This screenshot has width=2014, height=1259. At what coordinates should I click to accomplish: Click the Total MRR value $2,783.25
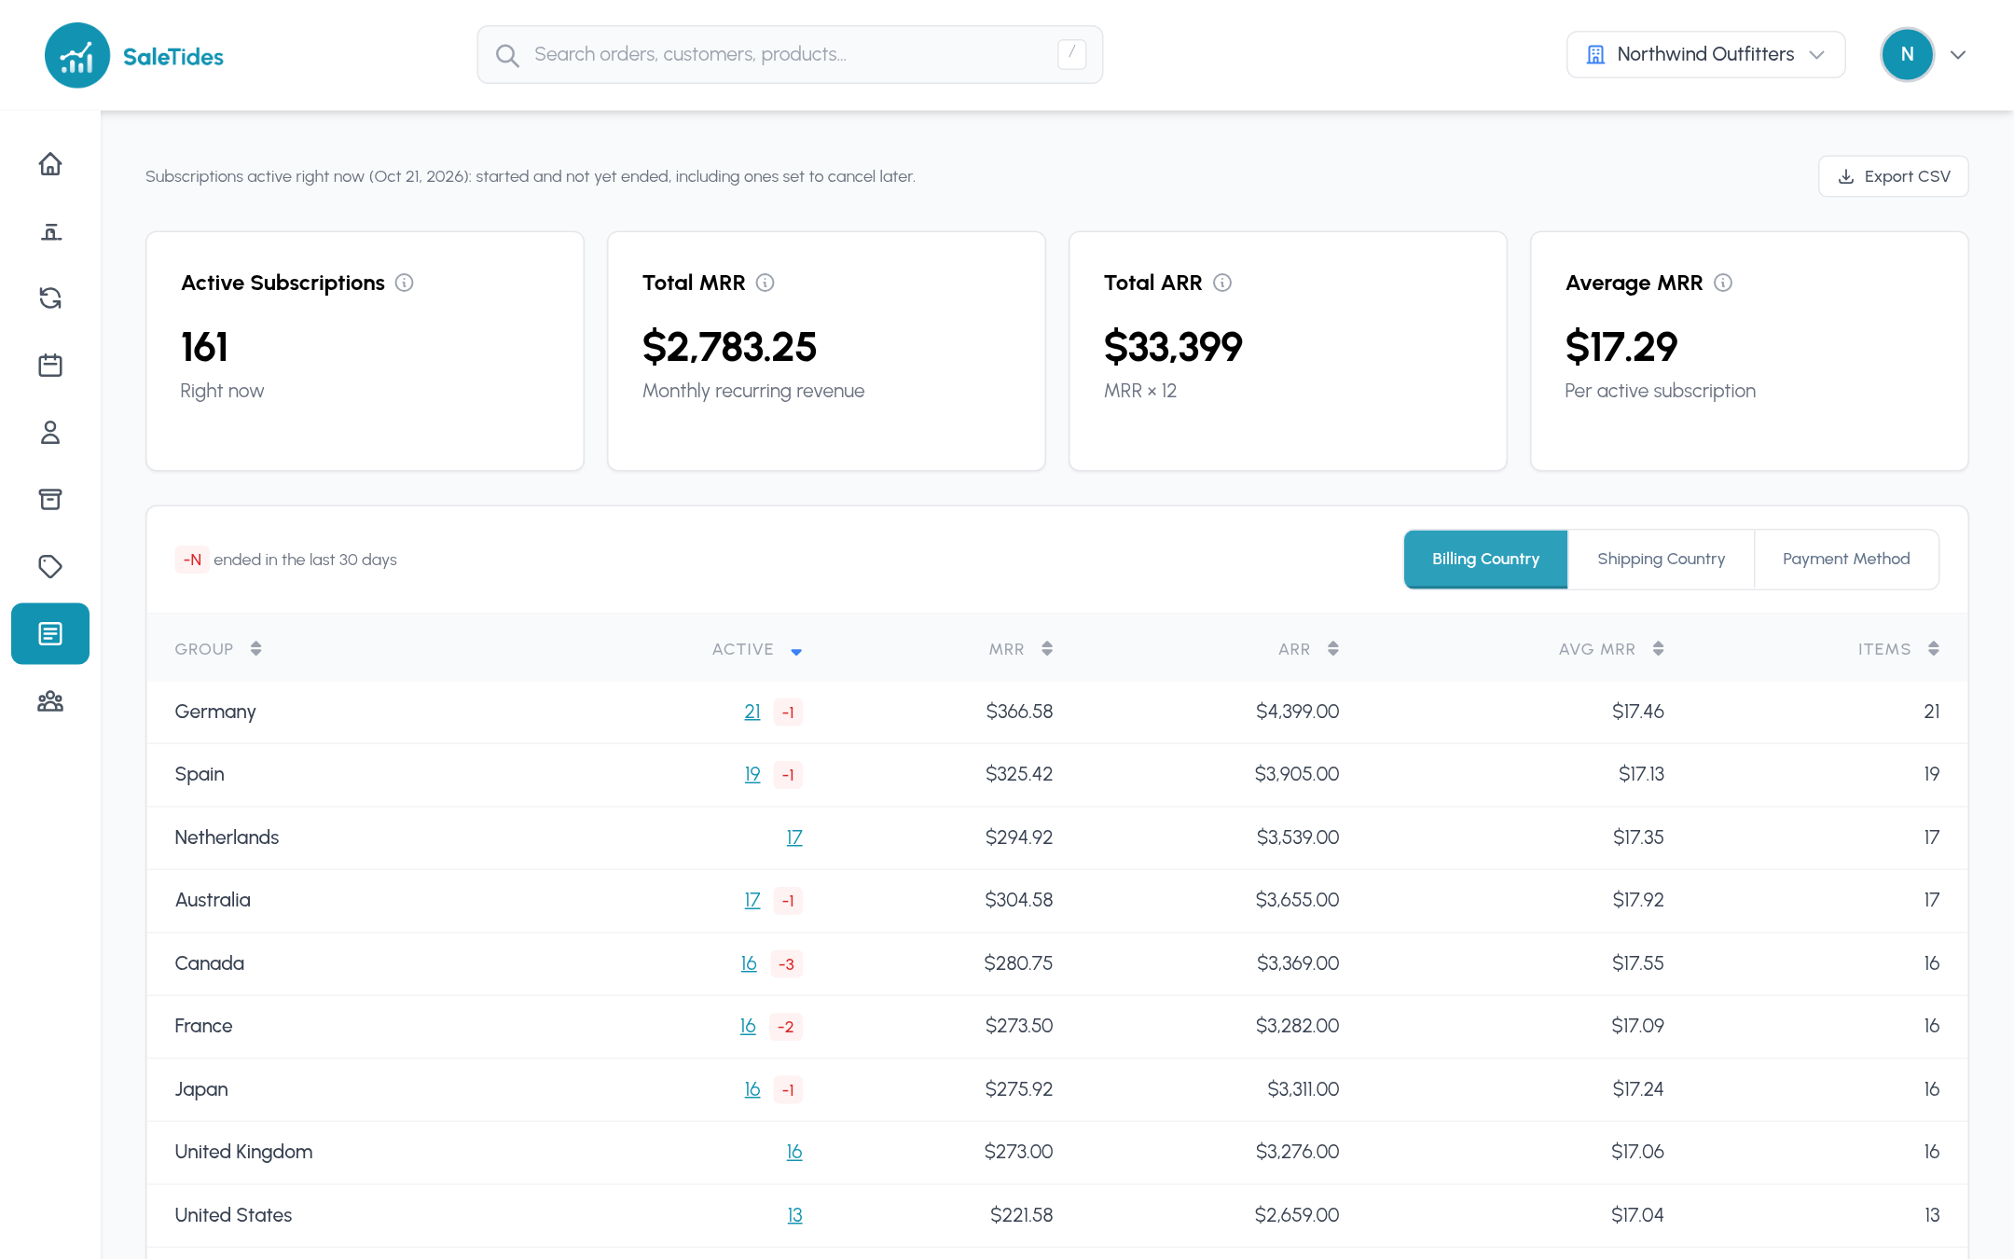(x=729, y=347)
